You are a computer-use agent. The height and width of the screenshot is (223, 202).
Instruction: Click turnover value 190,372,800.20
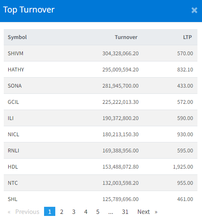tap(121, 118)
